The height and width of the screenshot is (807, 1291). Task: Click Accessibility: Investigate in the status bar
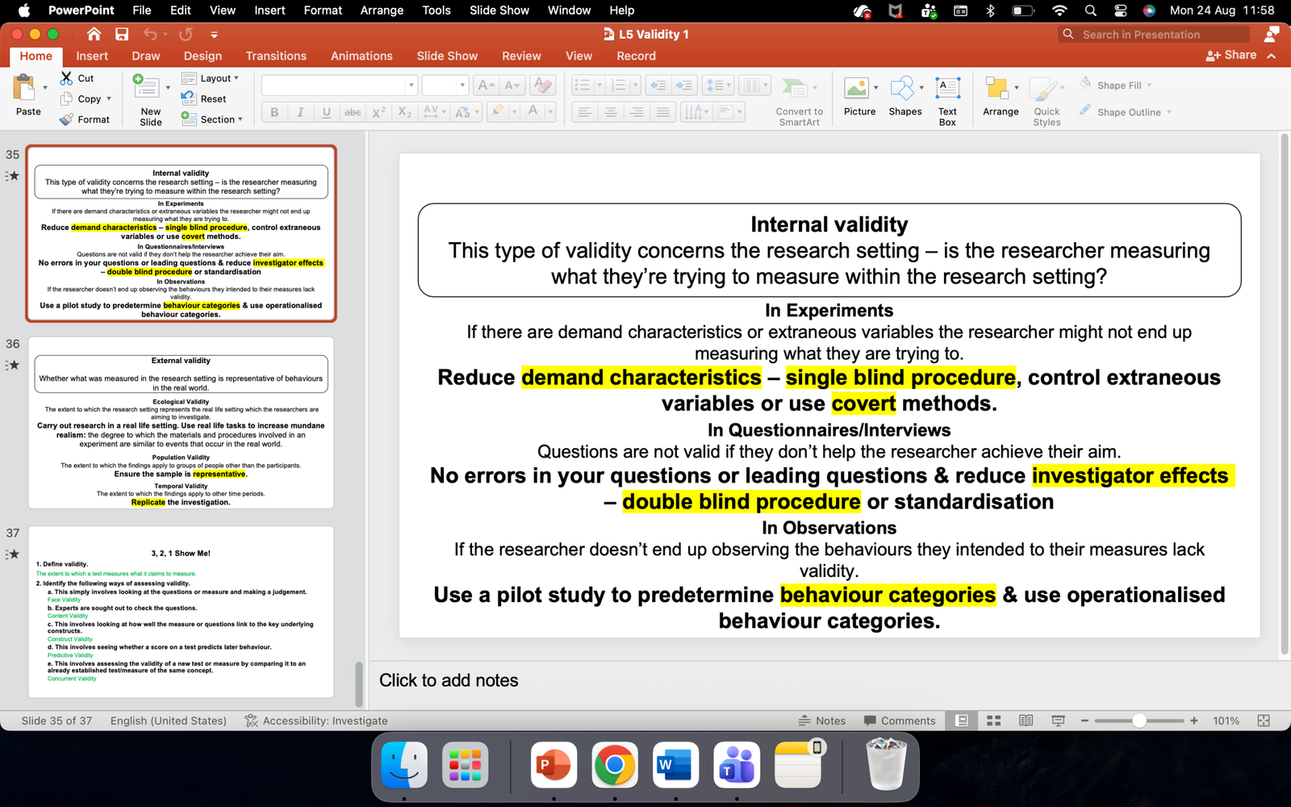(316, 721)
